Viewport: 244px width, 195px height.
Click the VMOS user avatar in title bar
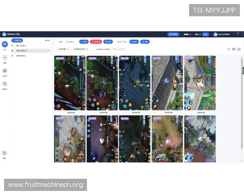pos(216,34)
